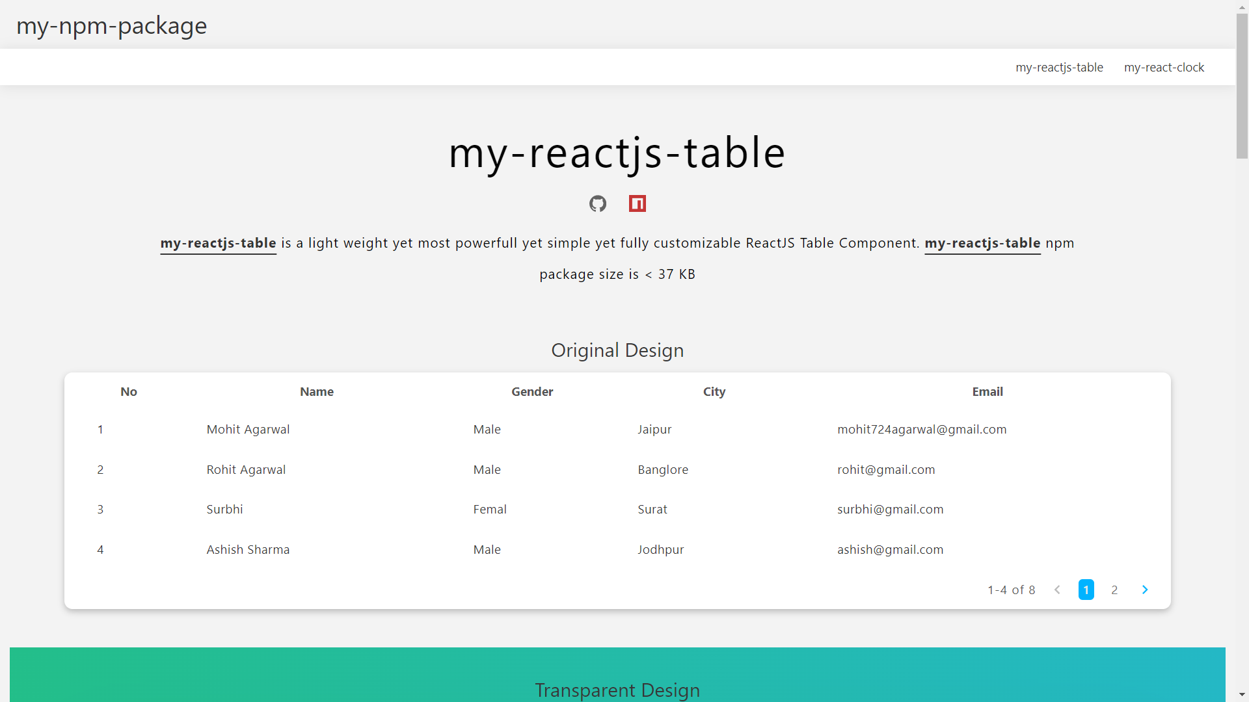
Task: Select the Banglore city cell
Action: [663, 470]
